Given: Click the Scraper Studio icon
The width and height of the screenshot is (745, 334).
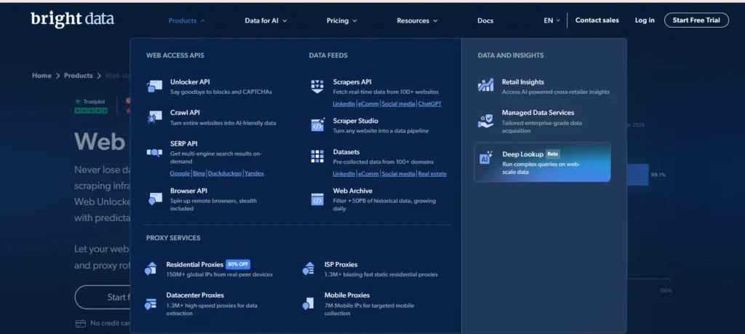Looking at the screenshot, I should 317,125.
